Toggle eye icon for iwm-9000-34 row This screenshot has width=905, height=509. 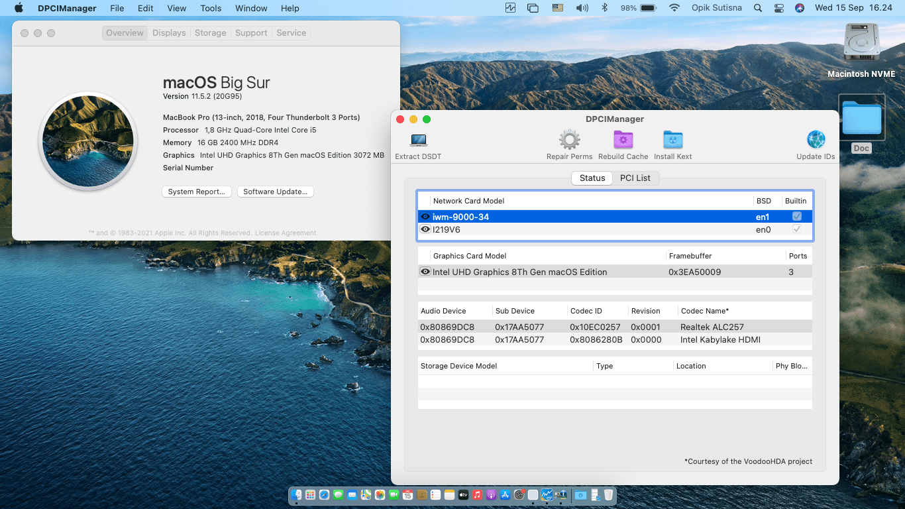[425, 217]
